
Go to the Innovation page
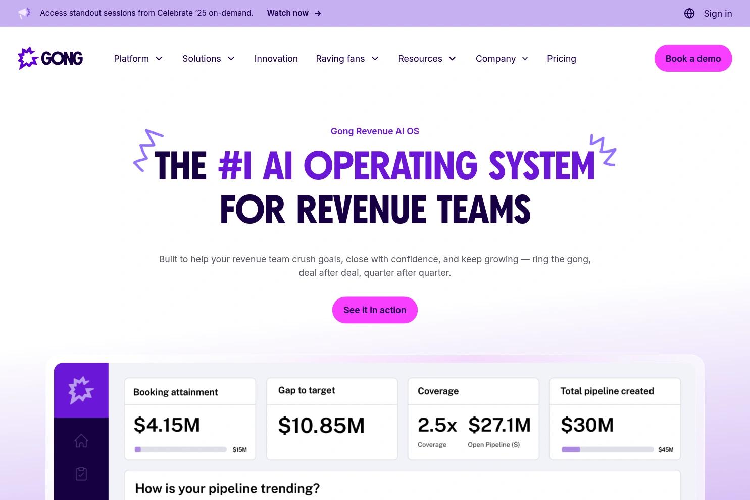276,59
